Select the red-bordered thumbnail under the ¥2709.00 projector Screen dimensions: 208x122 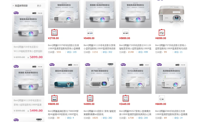[54, 33]
